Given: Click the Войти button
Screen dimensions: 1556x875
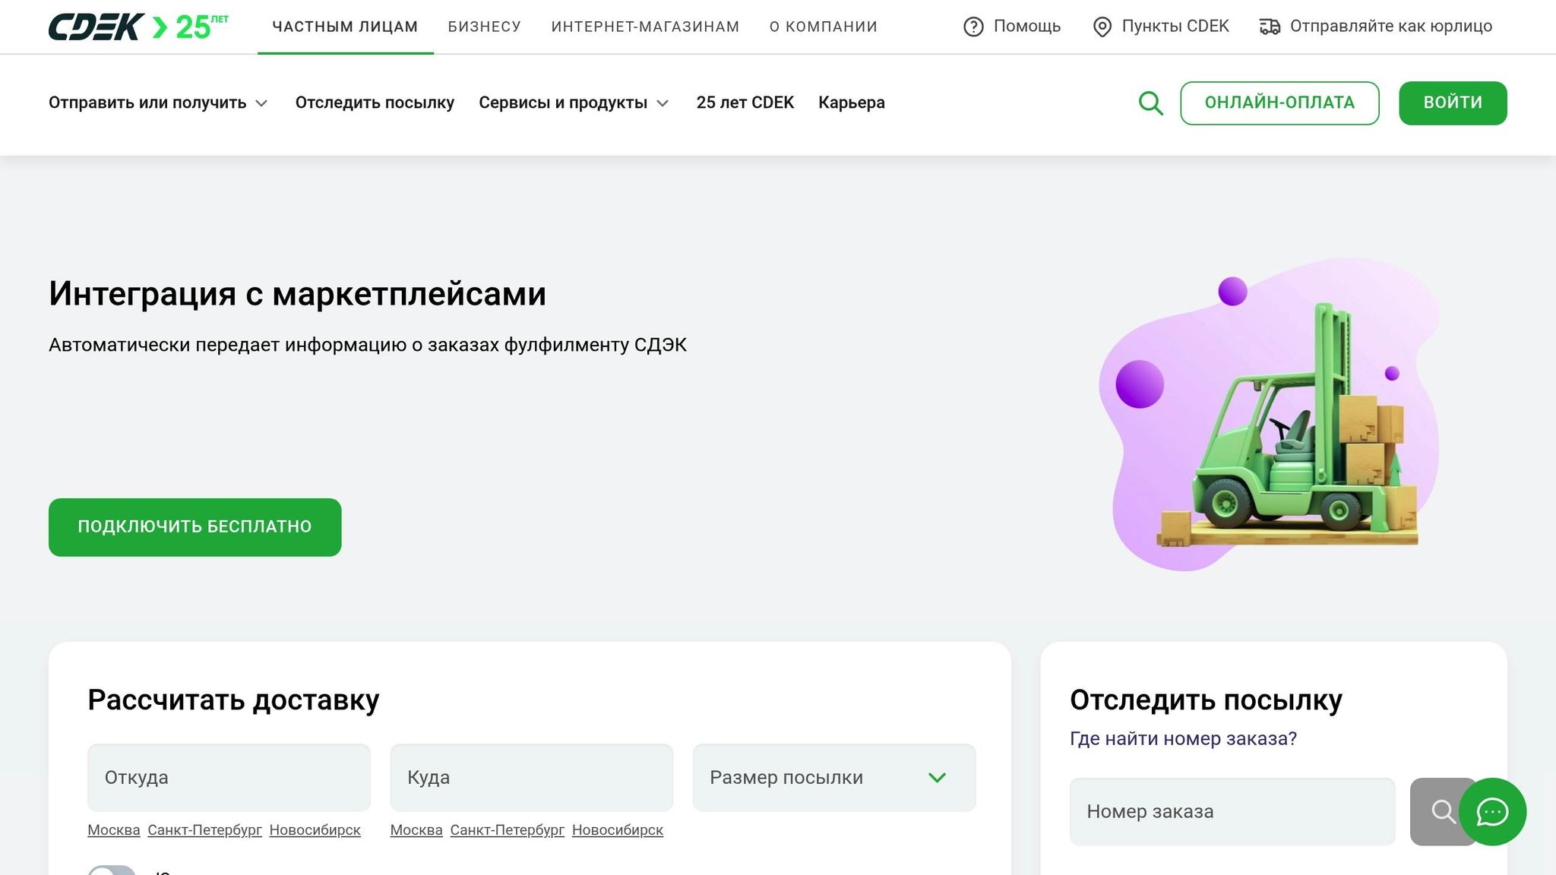Looking at the screenshot, I should [1452, 103].
